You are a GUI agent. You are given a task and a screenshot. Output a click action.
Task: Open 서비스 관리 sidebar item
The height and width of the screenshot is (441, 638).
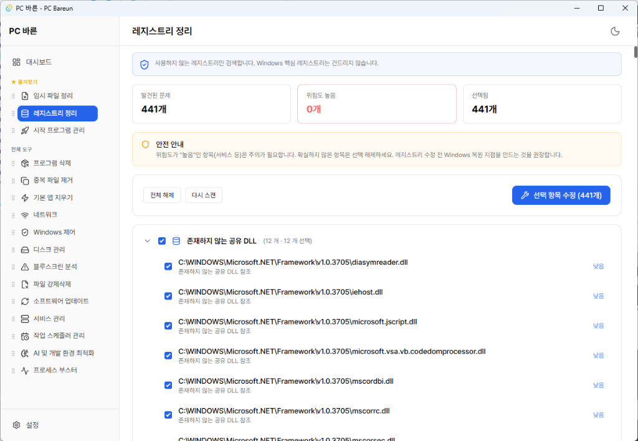57,318
